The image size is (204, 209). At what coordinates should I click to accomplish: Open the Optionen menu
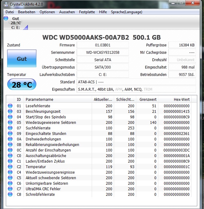47,12
